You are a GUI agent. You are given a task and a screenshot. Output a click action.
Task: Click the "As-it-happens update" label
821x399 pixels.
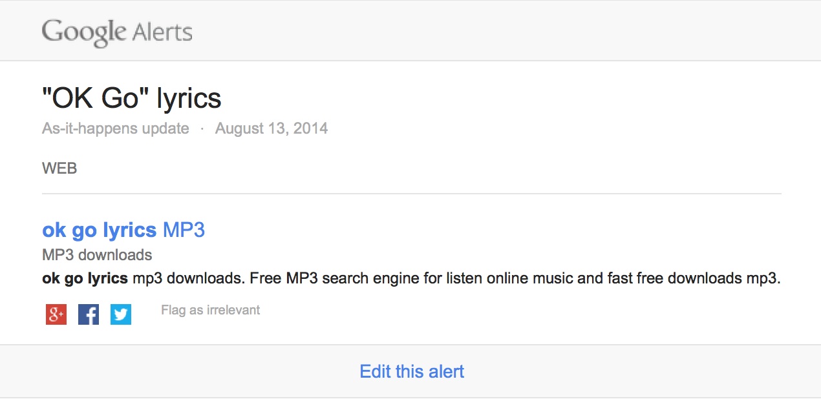(x=116, y=128)
